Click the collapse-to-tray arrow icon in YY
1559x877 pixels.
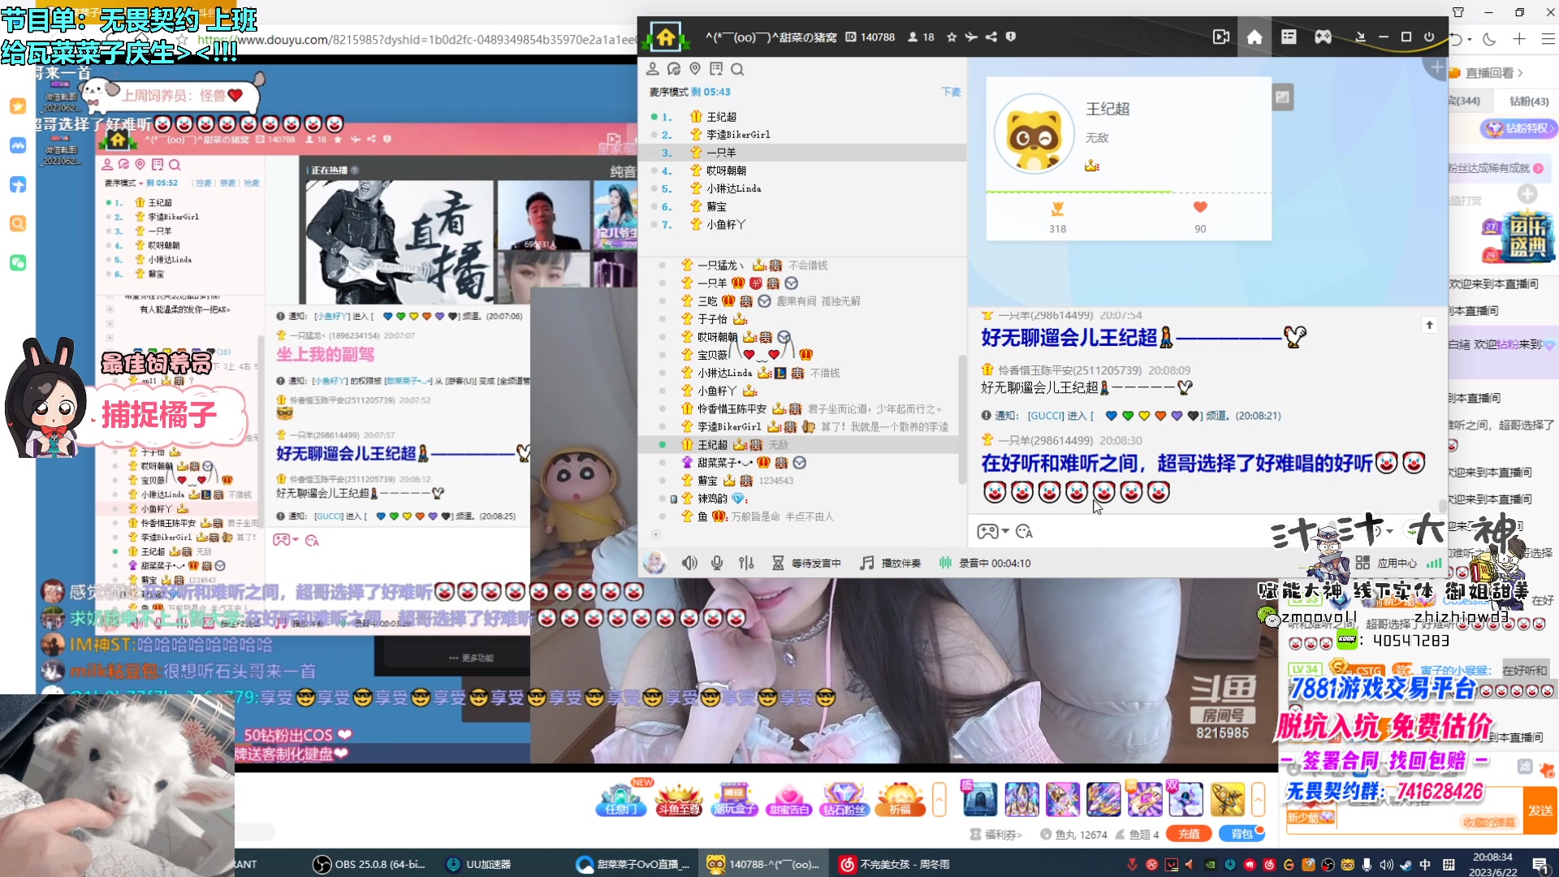(1360, 37)
